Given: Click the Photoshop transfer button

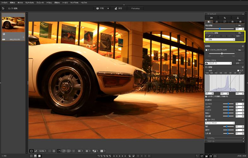Looking at the screenshot, I should (x=136, y=9).
